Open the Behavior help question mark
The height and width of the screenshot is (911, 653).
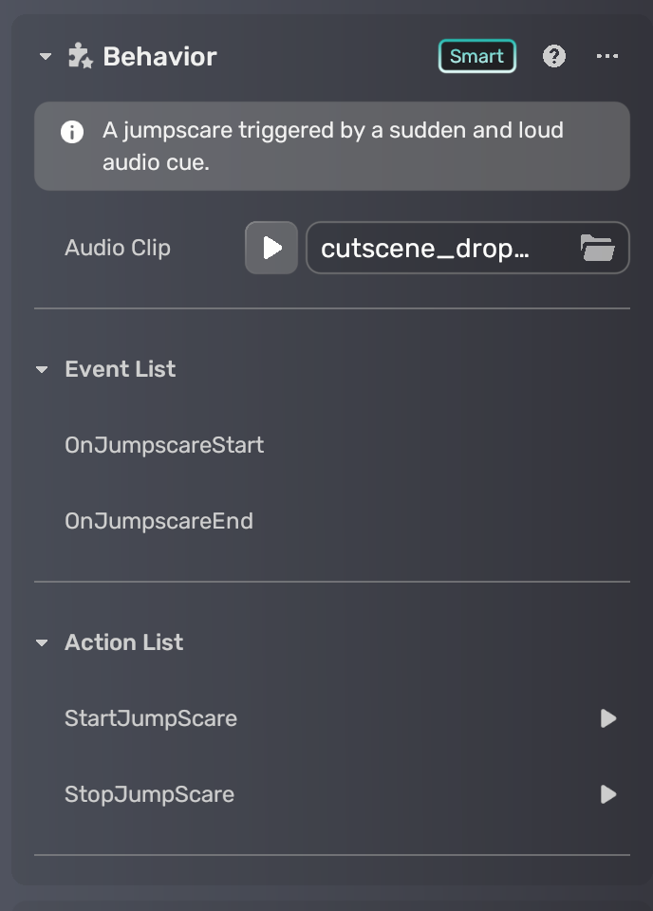point(554,57)
